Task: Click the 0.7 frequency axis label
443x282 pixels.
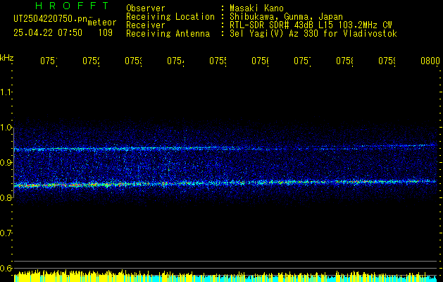Action: point(6,233)
